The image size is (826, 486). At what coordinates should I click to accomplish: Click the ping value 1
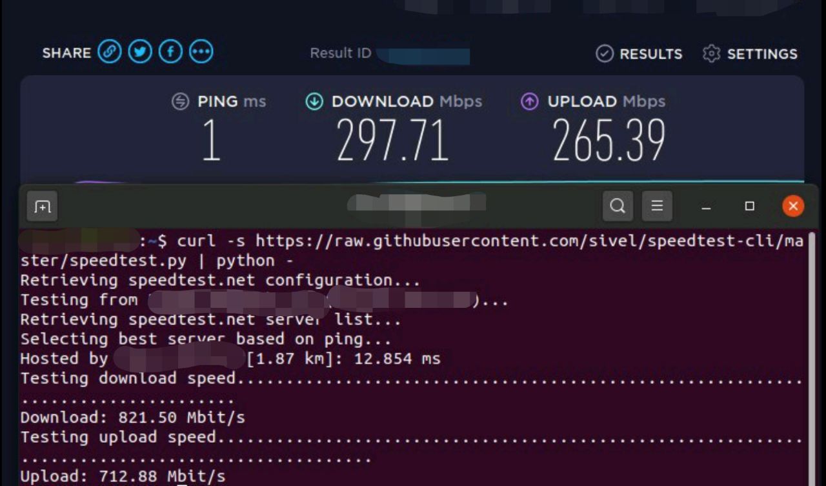(x=212, y=140)
